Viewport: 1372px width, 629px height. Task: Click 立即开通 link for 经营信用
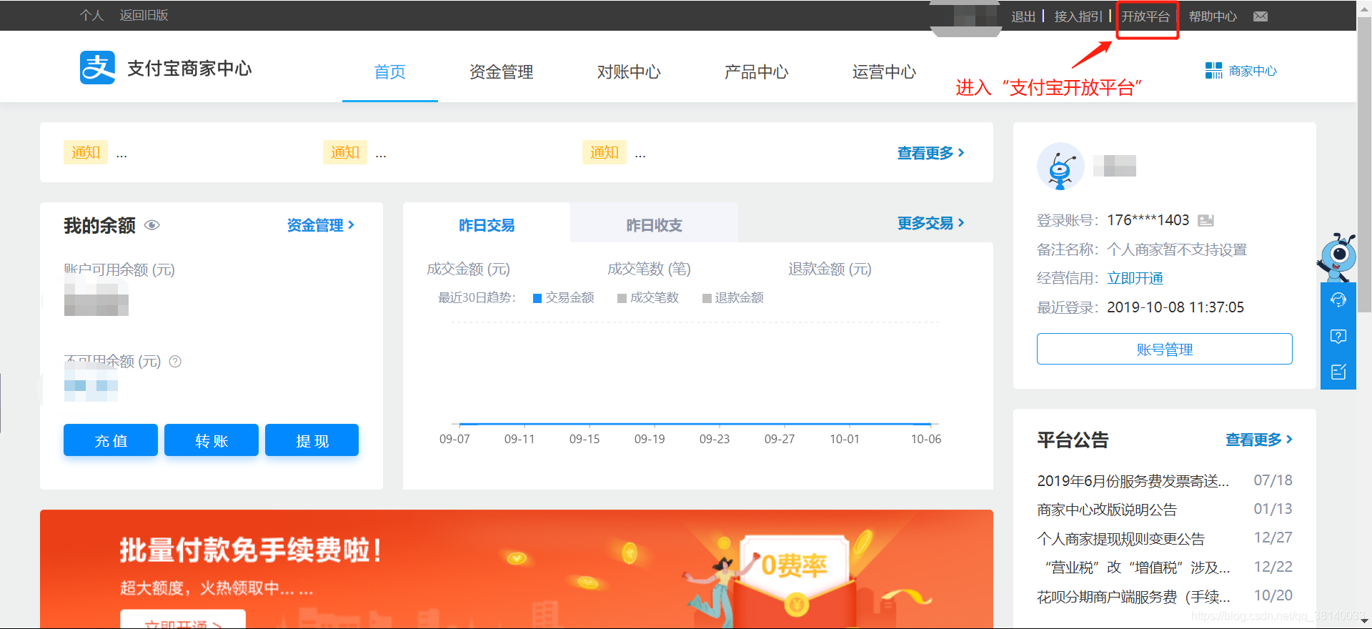click(1135, 278)
